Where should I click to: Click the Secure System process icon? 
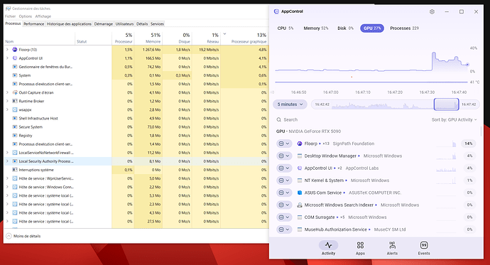click(15, 127)
